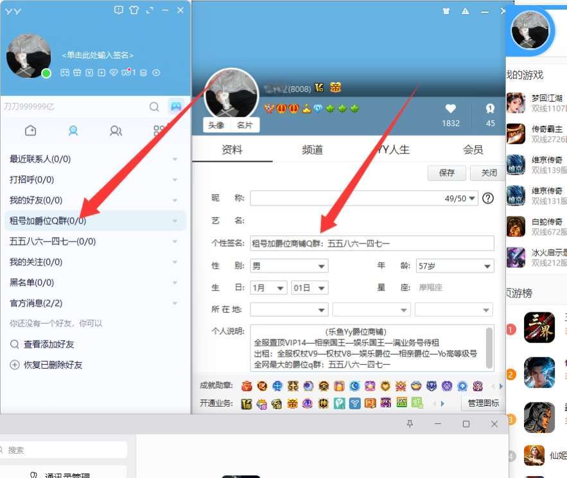Screen dimensions: 567x478
Task: Click the heart icon showing 1832 fans
Action: coord(451,109)
